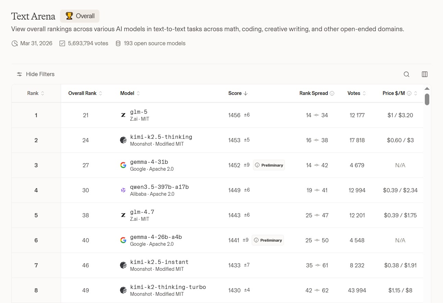Screen dimensions: 443x303
Task: Open the kimi-k2-thinking-turbo model link
Action: pos(168,287)
